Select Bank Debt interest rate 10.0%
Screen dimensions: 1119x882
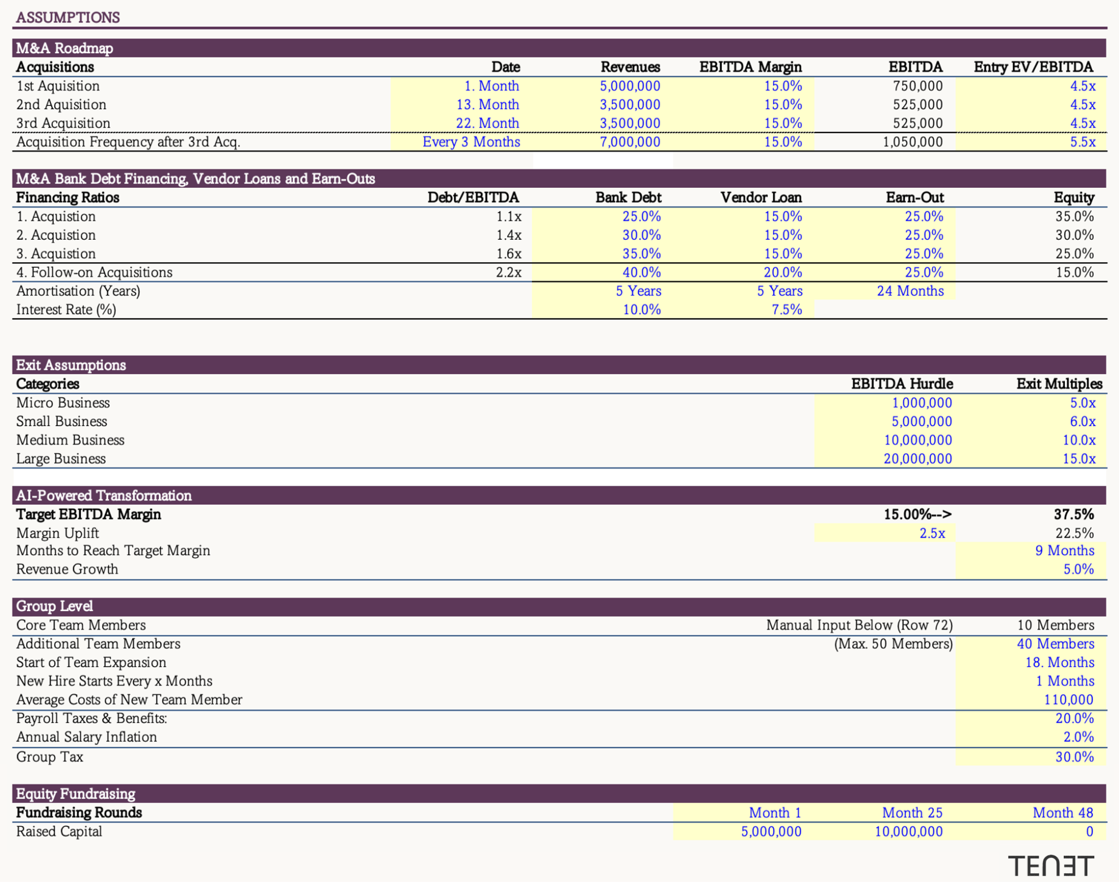coord(603,310)
